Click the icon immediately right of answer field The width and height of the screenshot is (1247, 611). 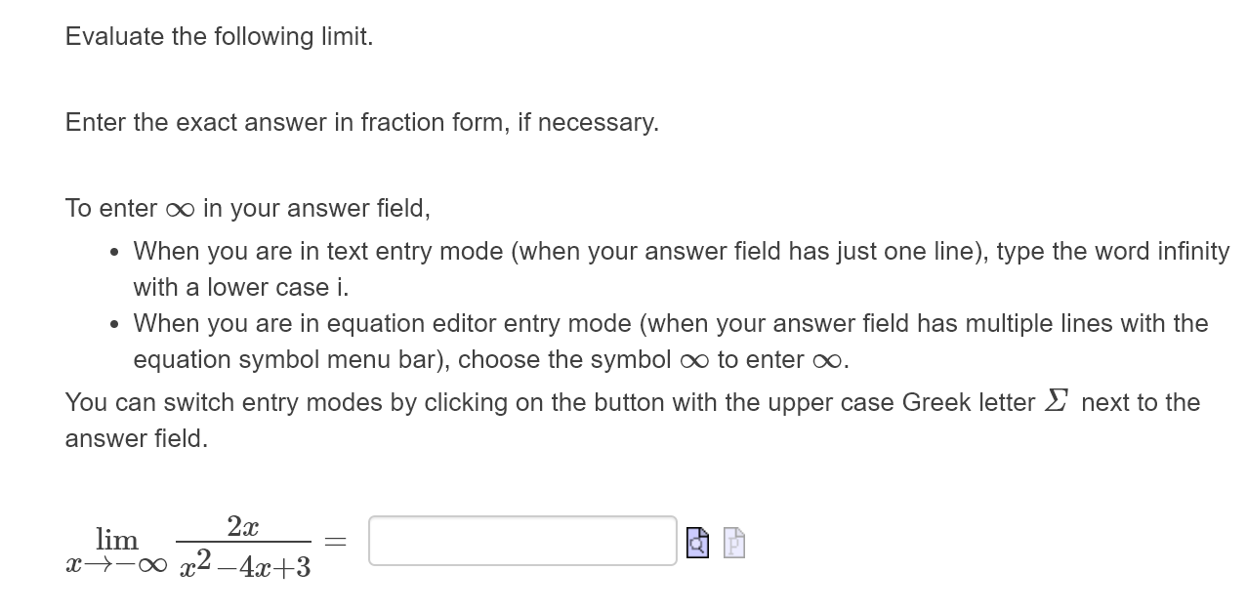click(697, 544)
